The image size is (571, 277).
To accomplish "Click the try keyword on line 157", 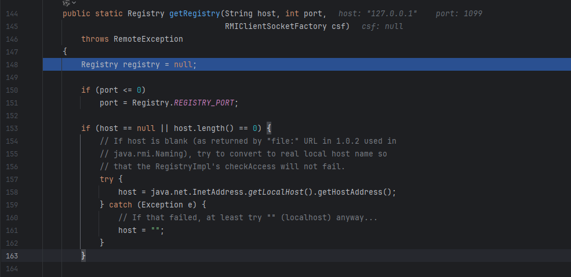I will point(107,179).
